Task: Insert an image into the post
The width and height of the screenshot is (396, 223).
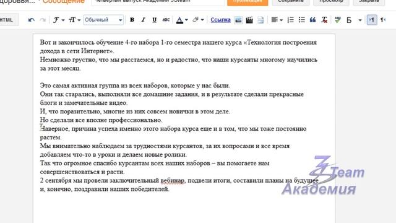Action: click(238, 20)
